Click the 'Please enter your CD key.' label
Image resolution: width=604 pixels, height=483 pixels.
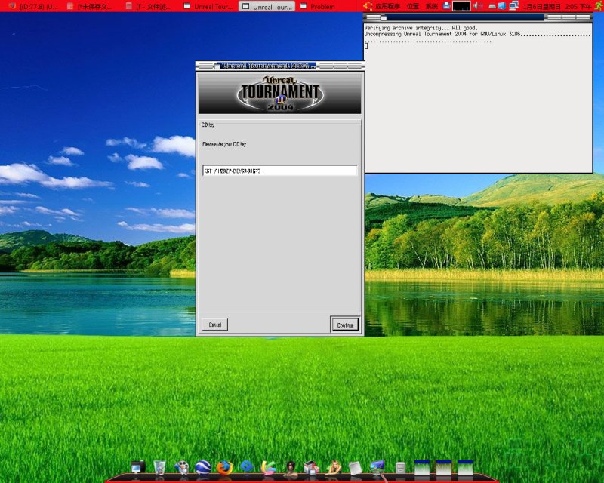coord(224,144)
